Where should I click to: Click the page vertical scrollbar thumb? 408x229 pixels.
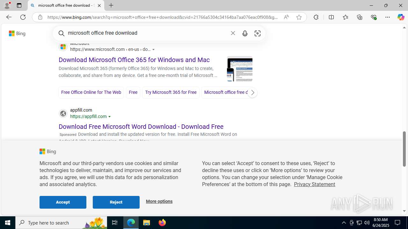point(404,149)
